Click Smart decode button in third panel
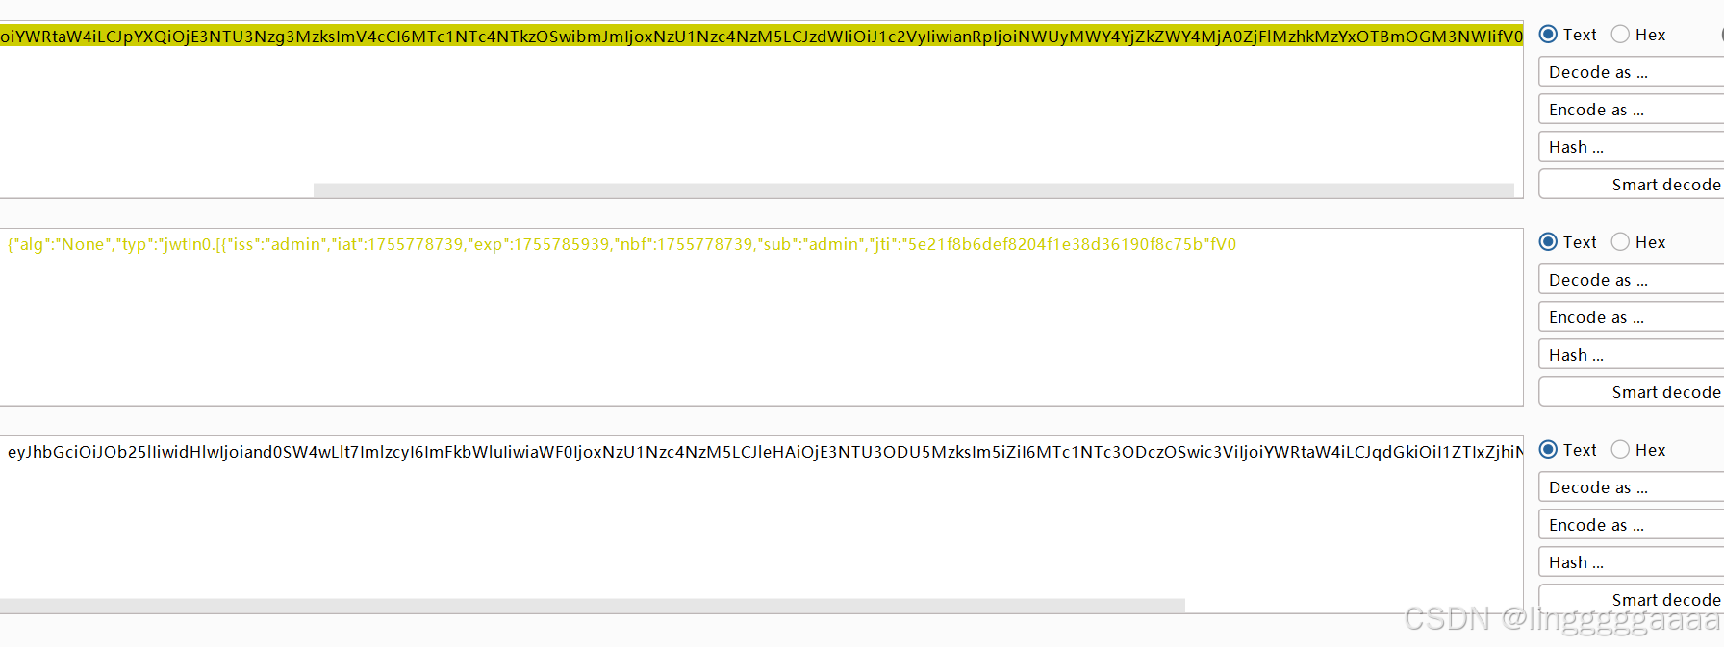The width and height of the screenshot is (1724, 647). (1632, 599)
